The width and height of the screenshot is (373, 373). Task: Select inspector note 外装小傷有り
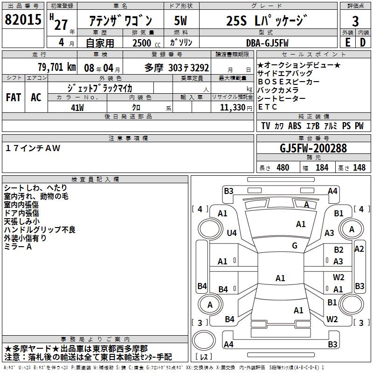click(25, 238)
